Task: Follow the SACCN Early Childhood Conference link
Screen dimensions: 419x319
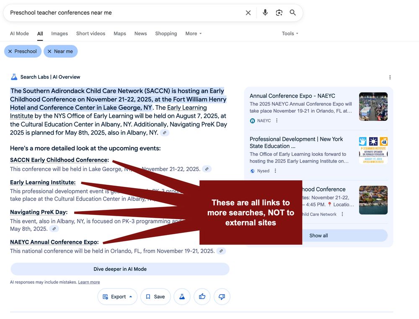Action: (x=59, y=160)
